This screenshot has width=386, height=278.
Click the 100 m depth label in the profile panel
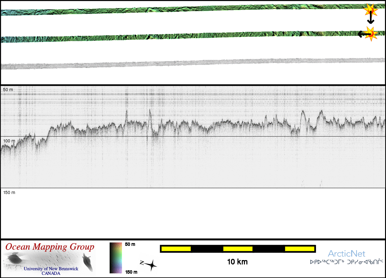click(x=9, y=141)
